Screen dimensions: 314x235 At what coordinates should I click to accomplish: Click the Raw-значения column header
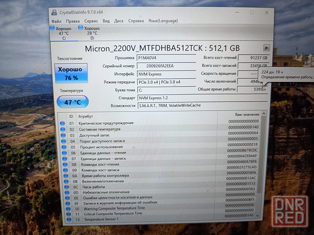tap(246, 115)
